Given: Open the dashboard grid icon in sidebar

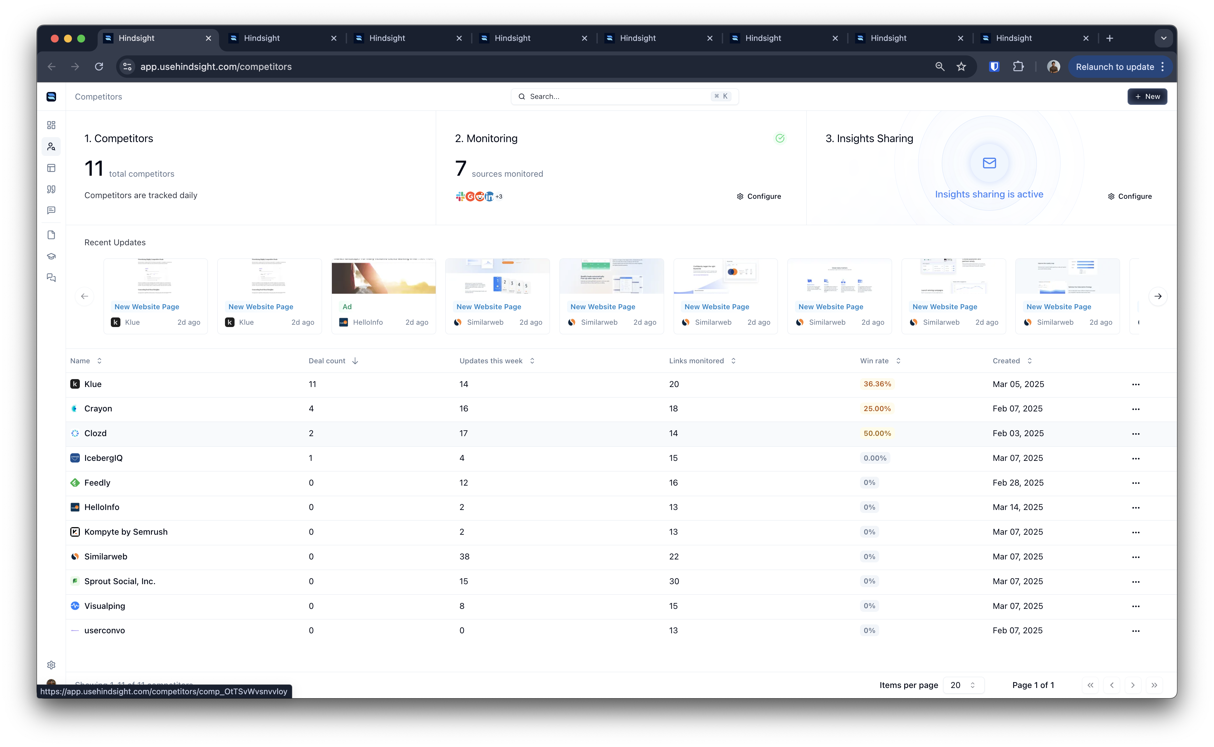Looking at the screenshot, I should point(51,125).
